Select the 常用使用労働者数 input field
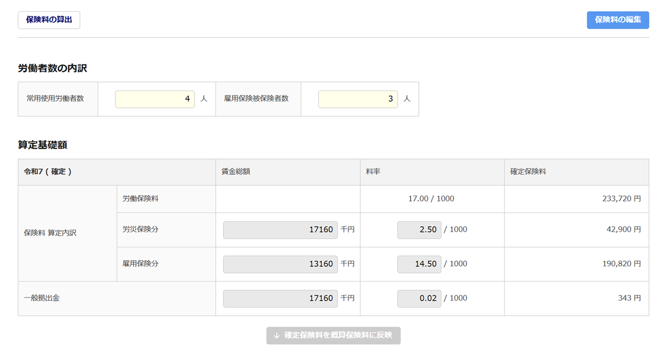 tap(155, 99)
